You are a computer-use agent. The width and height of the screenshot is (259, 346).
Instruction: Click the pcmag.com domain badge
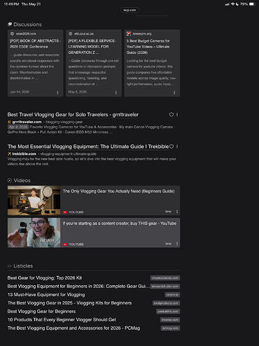point(170,328)
